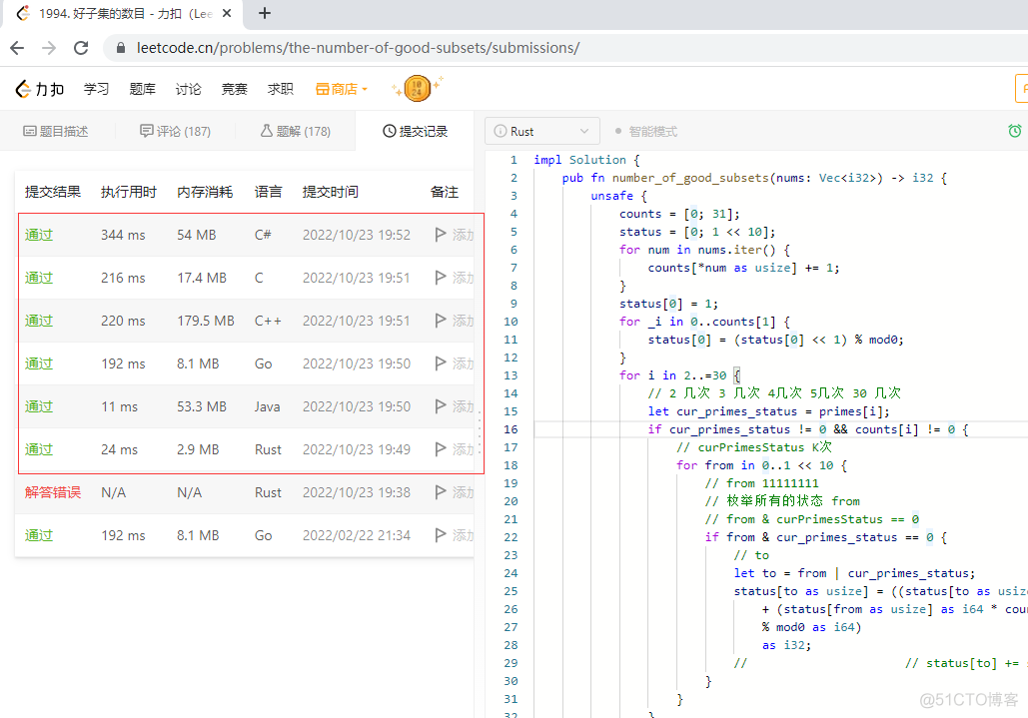This screenshot has width=1028, height=718.
Task: Switch to the 评论 (187) tab
Action: tap(175, 131)
